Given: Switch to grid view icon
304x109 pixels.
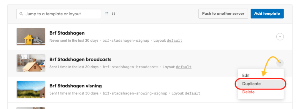Looking at the screenshot, I should click(x=114, y=14).
